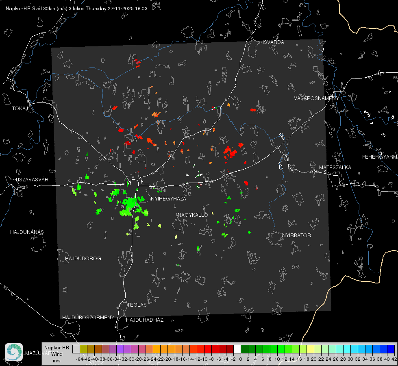Click the legend scale value -2
This screenshot has height=366, width=398.
tap(233, 359)
